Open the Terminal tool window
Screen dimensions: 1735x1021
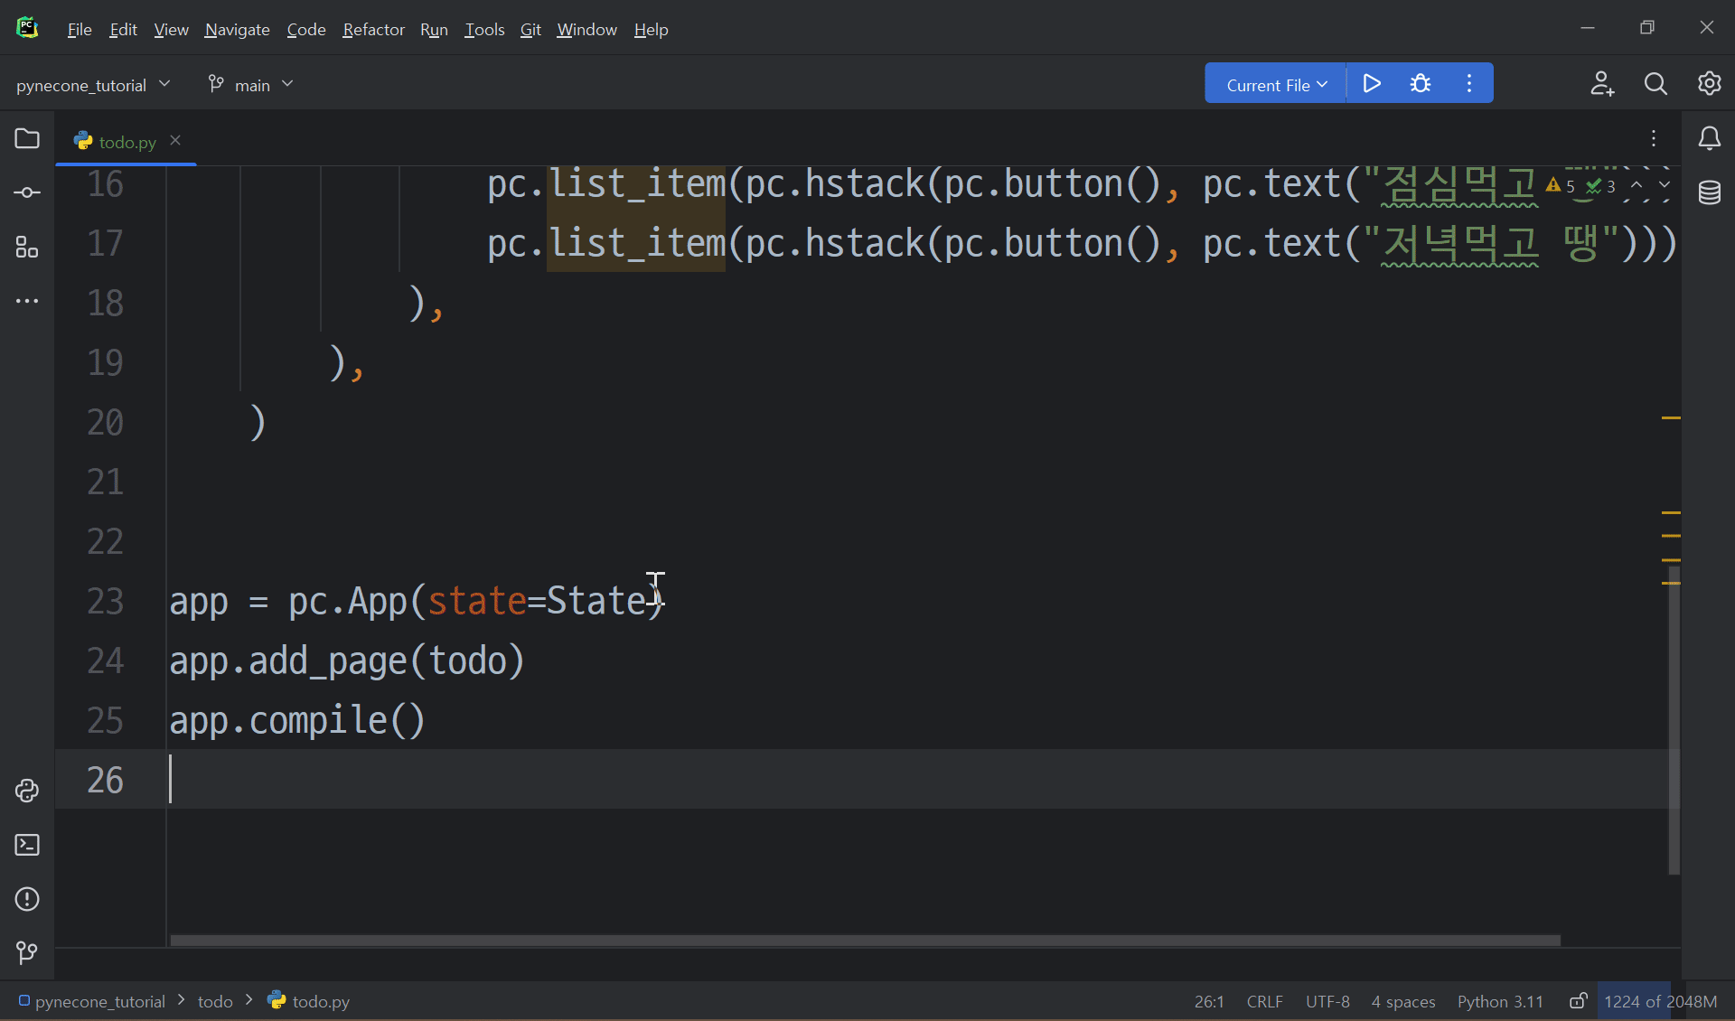click(27, 845)
